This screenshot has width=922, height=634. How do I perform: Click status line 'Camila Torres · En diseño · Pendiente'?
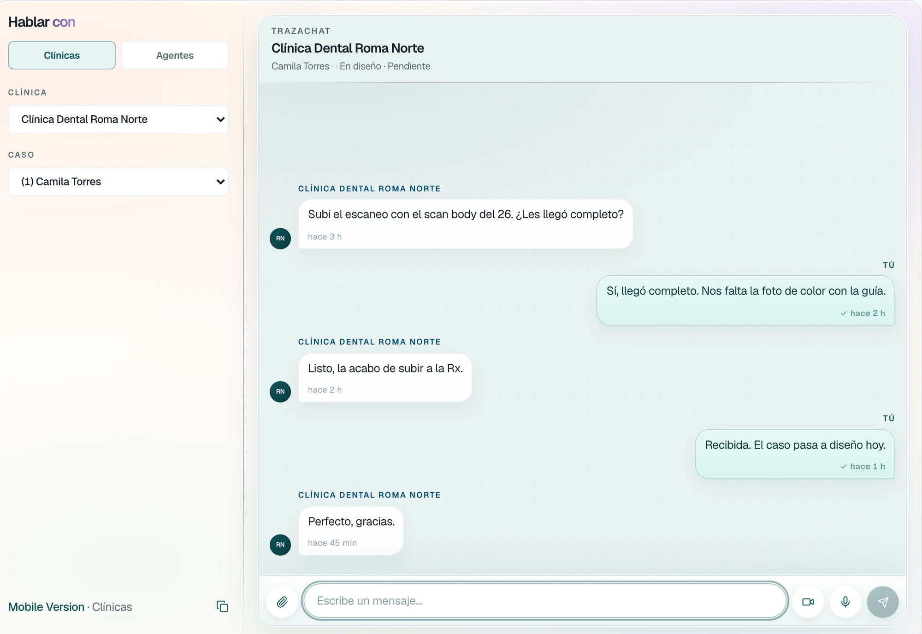[351, 66]
